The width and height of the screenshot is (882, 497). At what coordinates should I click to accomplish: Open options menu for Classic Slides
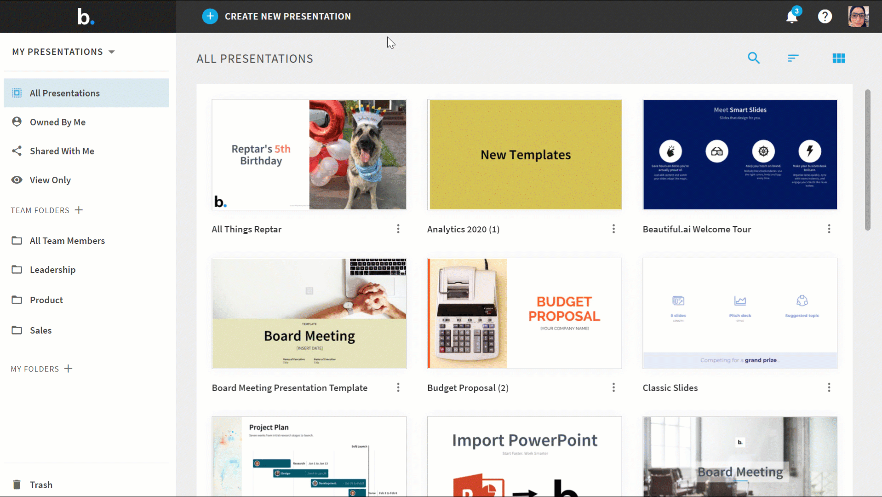tap(829, 388)
